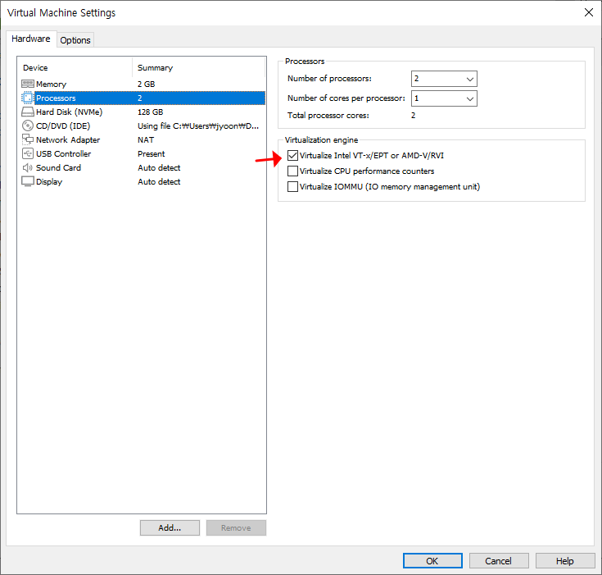This screenshot has height=575, width=602.
Task: Click the Hard Disk (NVMe) icon
Action: 28,112
